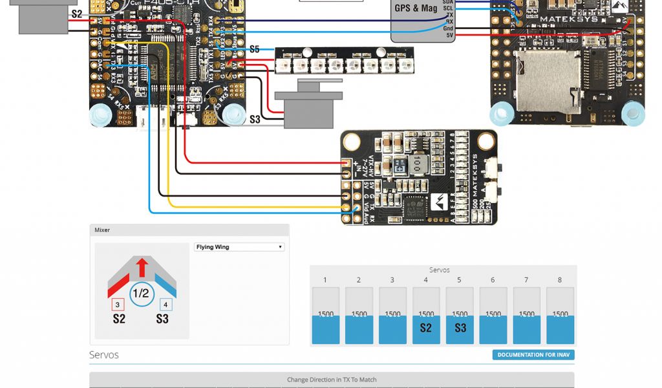Click the red servo 3 box icon

117,305
